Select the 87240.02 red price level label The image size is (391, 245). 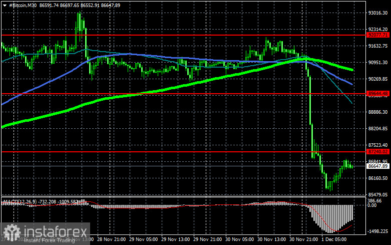tap(377, 151)
